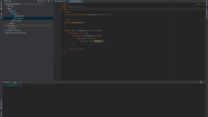The width and height of the screenshot is (208, 117).
Task: Click the Project panel title
Action: pyautogui.click(x=9, y=1)
